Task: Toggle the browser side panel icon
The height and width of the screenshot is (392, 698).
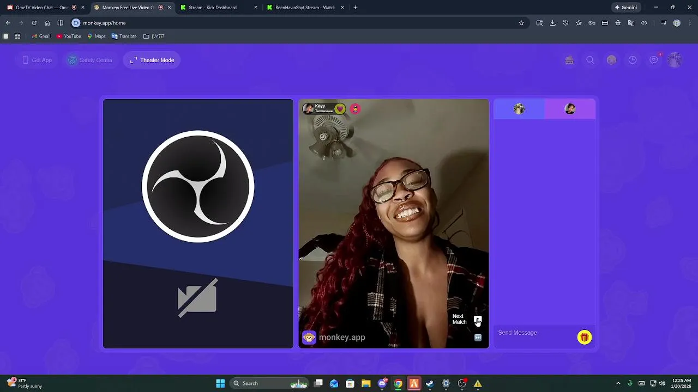Action: 60,23
